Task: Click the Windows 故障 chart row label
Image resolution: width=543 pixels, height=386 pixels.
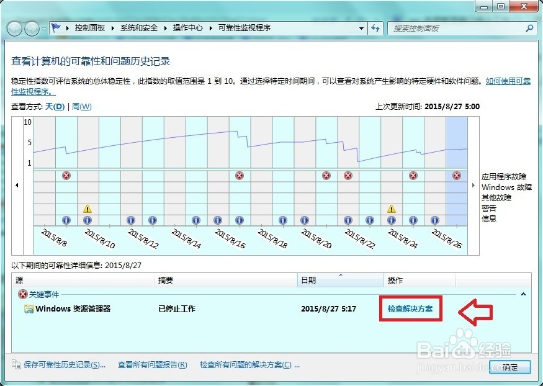Action: (x=506, y=187)
